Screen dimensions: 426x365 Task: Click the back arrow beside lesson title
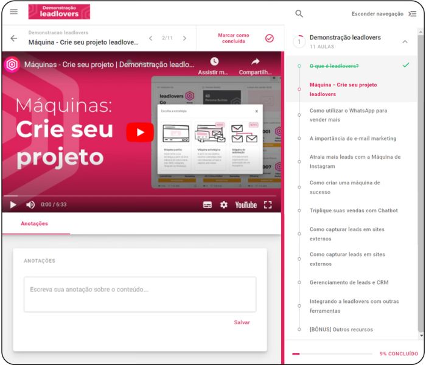[14, 38]
